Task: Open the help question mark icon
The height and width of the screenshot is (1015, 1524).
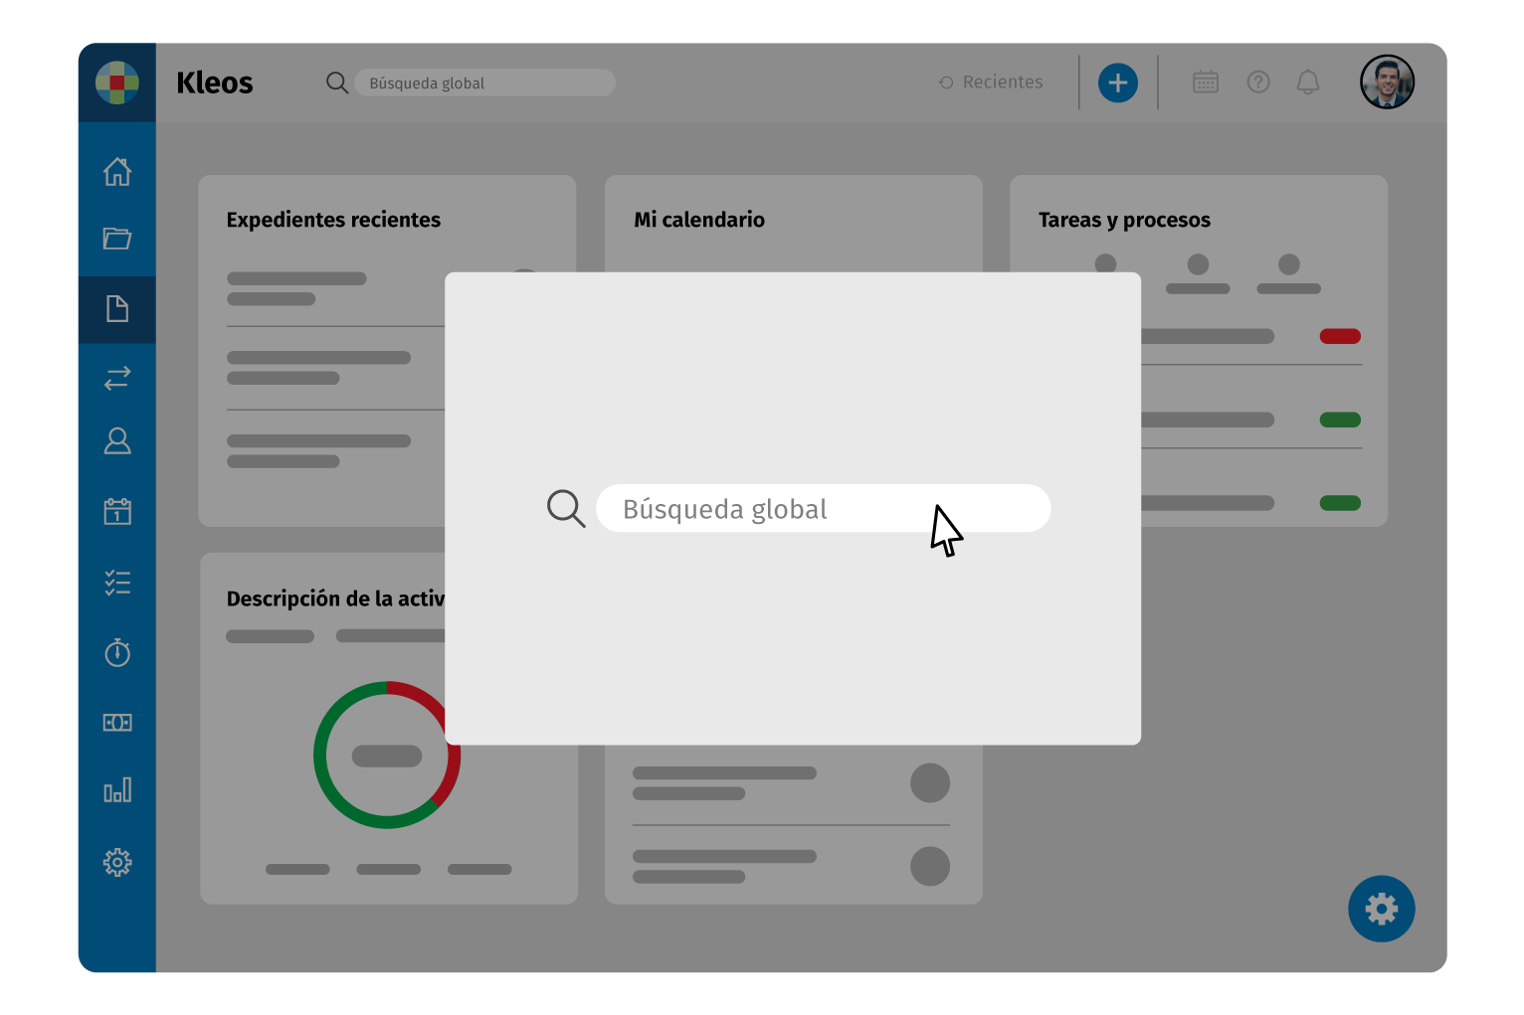Action: [1258, 83]
